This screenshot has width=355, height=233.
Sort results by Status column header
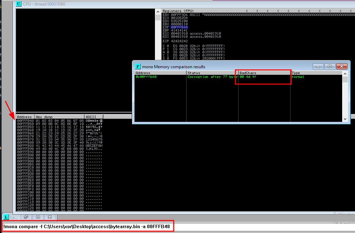pos(212,73)
